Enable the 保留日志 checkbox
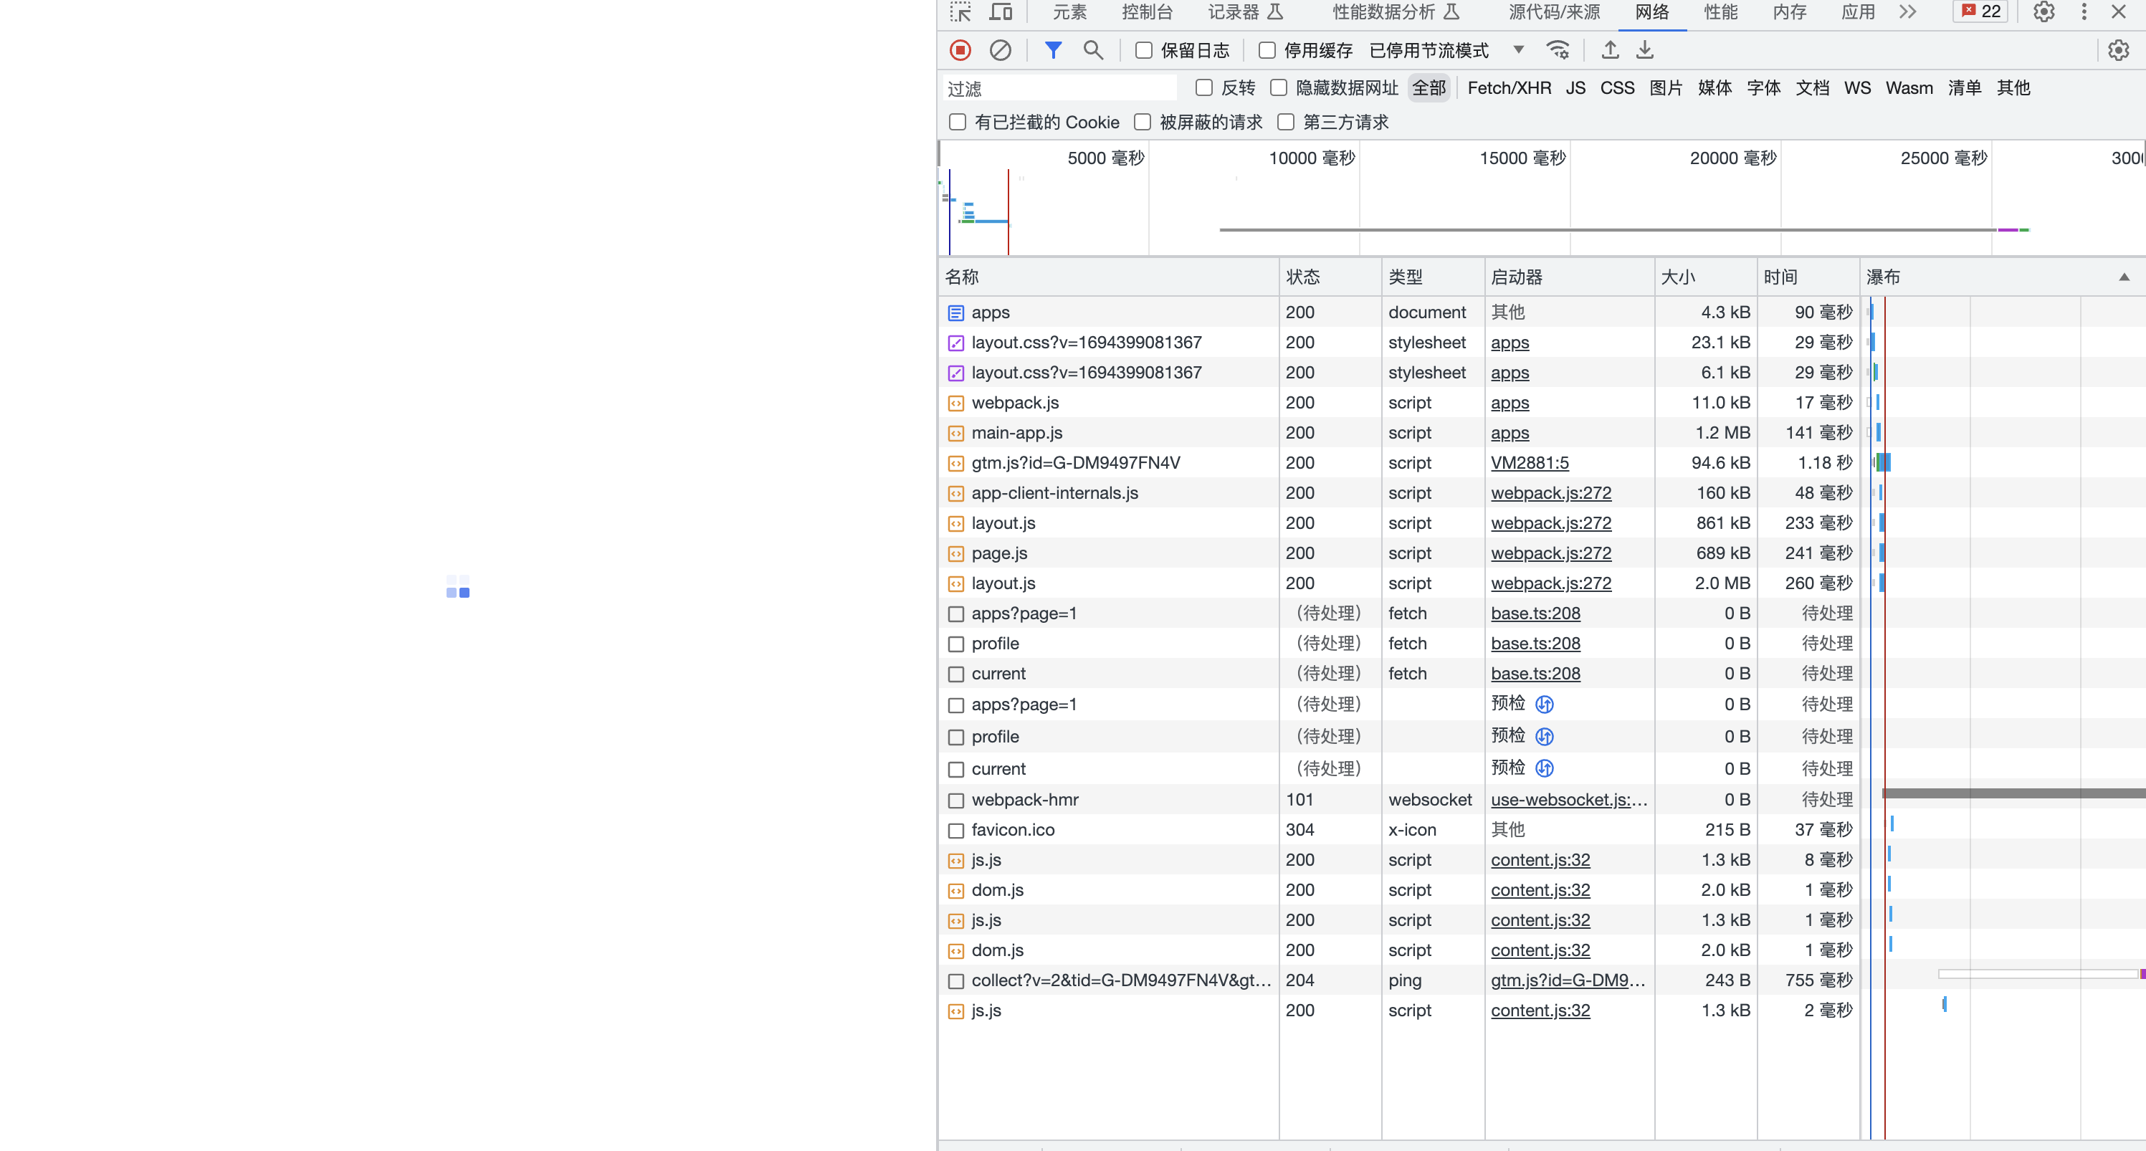 pos(1143,50)
